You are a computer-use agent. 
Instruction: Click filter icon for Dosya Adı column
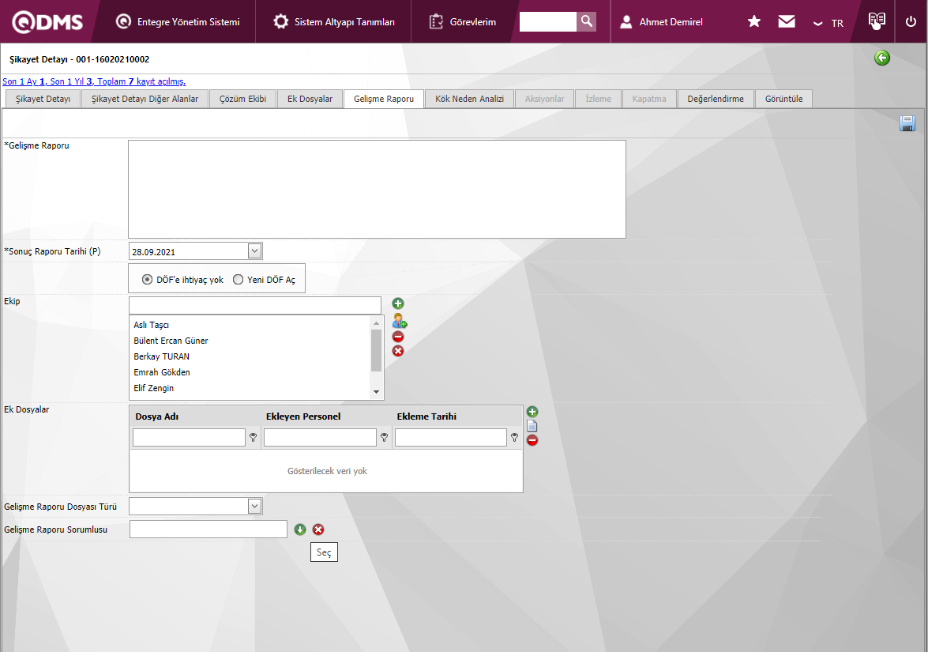point(254,438)
